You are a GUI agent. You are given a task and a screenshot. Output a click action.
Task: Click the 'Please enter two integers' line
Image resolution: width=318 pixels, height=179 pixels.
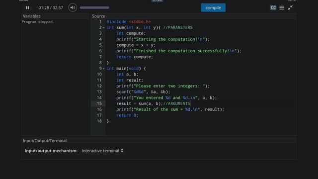(163, 86)
